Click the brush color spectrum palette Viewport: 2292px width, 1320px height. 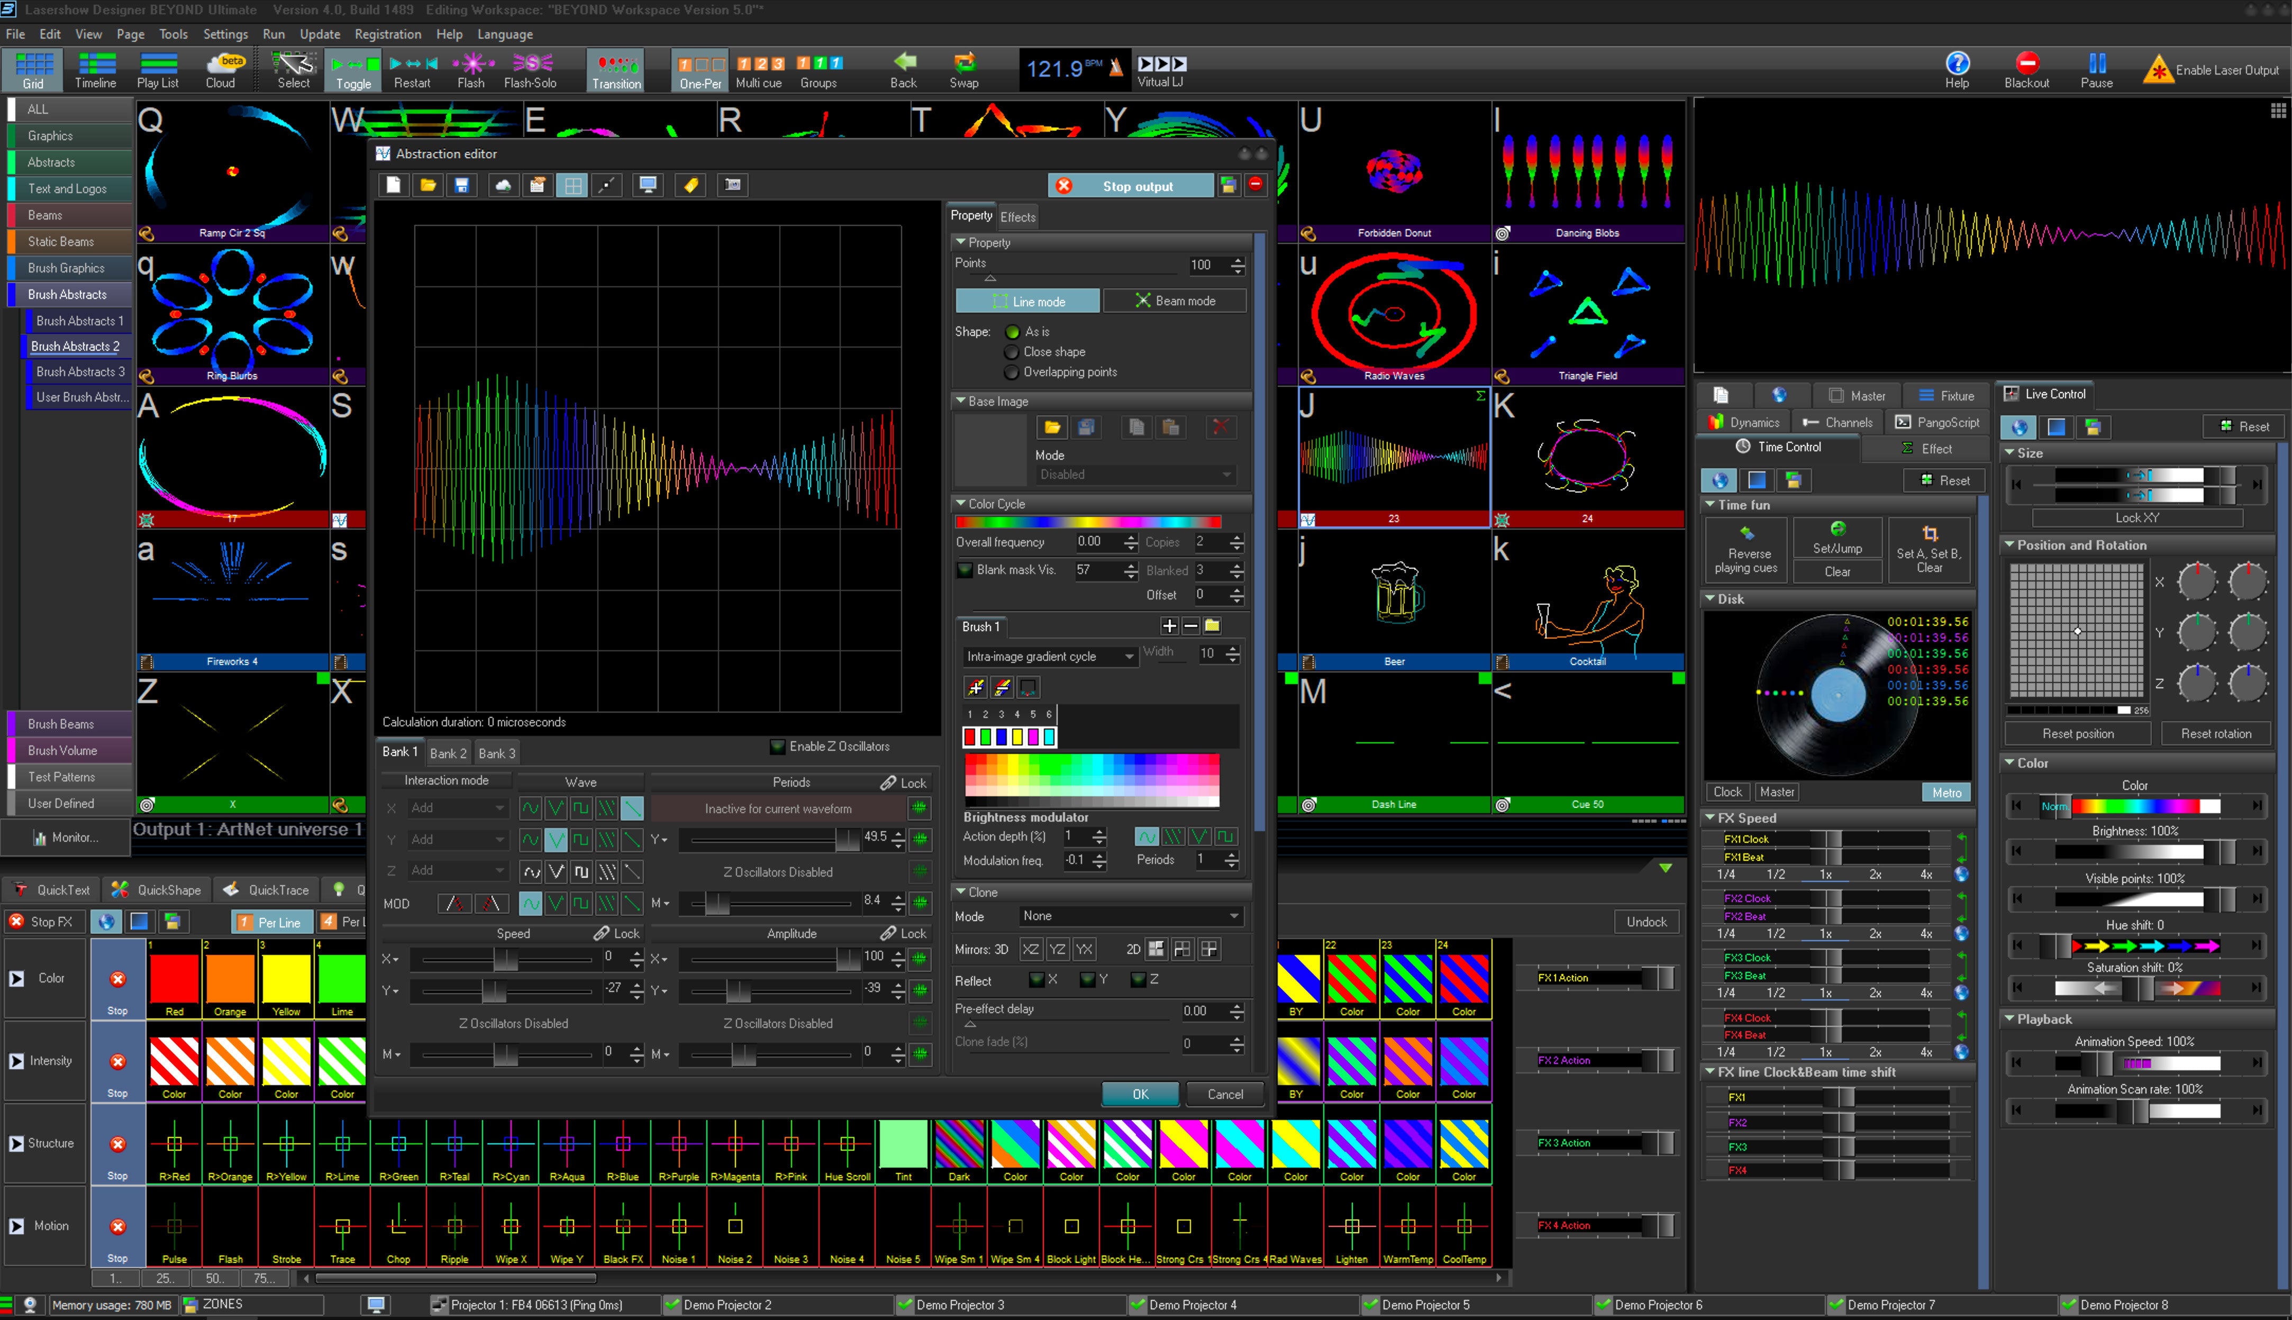click(x=1092, y=779)
